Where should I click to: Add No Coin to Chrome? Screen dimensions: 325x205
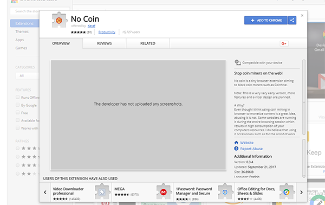click(266, 20)
